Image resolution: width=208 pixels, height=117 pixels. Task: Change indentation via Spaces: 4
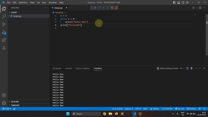pos(129,109)
